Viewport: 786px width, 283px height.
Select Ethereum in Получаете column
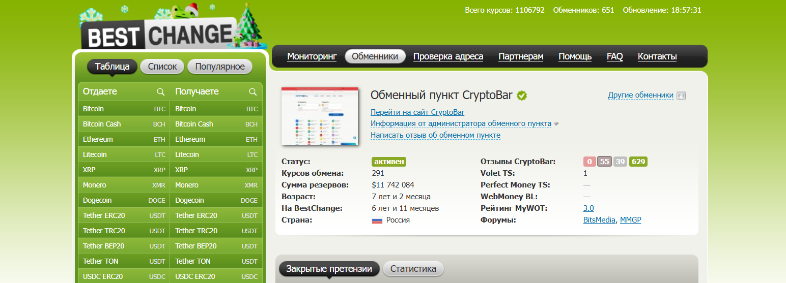(216, 139)
